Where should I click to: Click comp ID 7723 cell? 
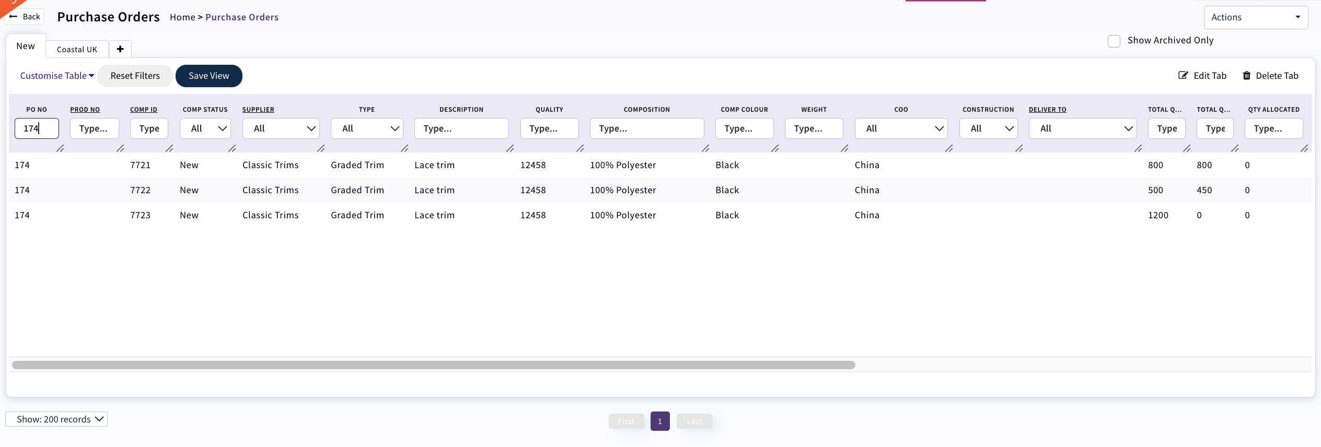(x=140, y=215)
